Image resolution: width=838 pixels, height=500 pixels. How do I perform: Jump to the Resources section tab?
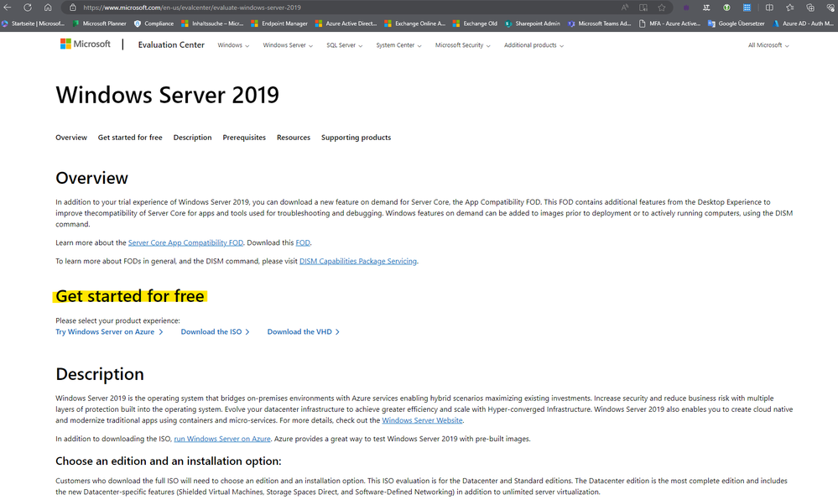(x=294, y=138)
